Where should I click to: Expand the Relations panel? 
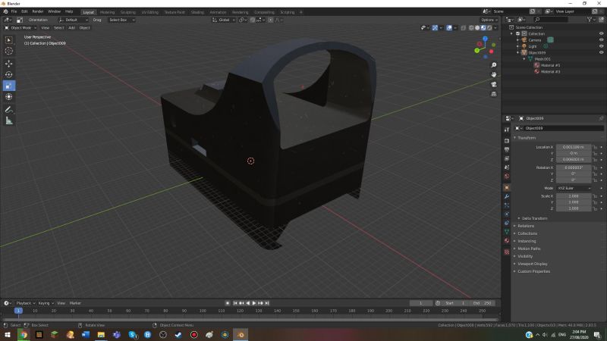pyautogui.click(x=525, y=226)
